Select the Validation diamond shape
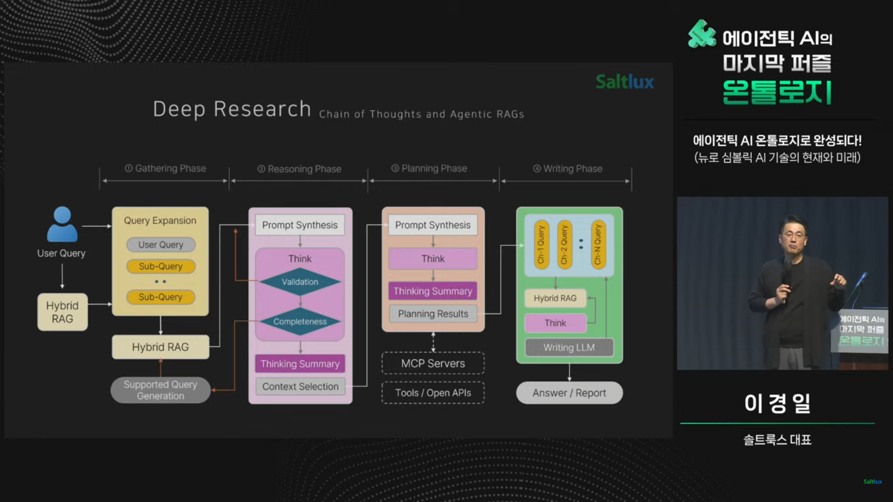893x502 pixels. [300, 282]
